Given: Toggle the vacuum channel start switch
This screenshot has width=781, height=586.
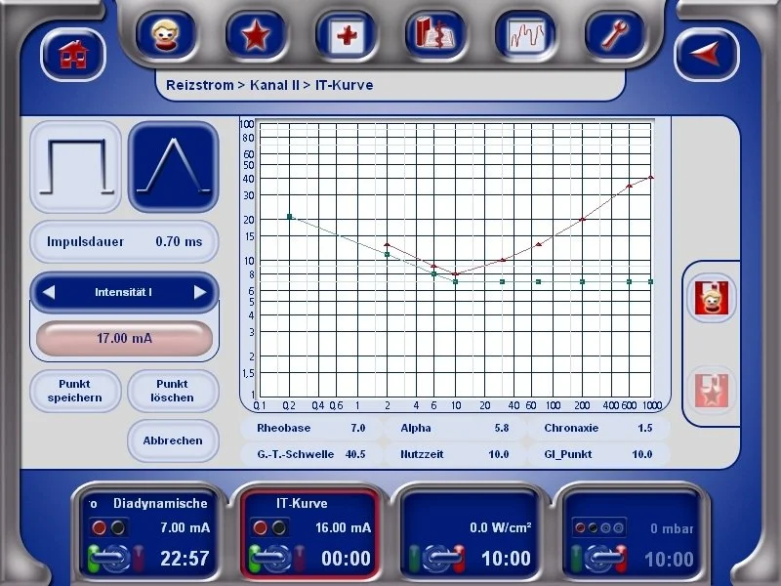Looking at the screenshot, I should pyautogui.click(x=598, y=559).
